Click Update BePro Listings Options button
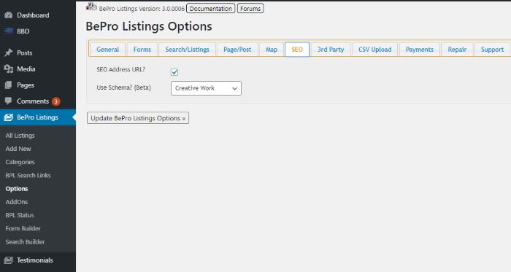 coord(138,118)
